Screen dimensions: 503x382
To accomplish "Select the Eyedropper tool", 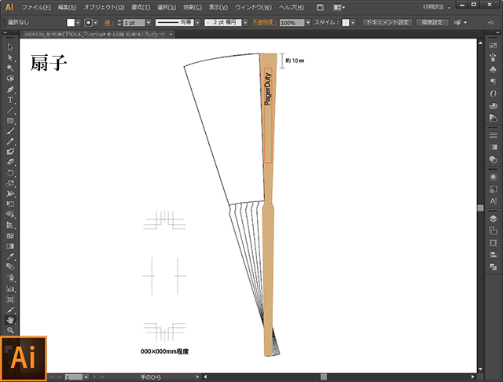I will click(x=10, y=255).
